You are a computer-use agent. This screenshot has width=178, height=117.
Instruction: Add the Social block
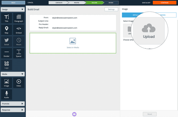point(7,41)
